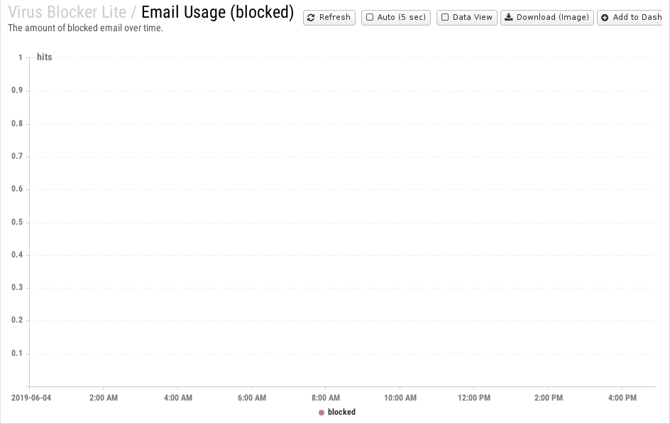The width and height of the screenshot is (670, 424).
Task: Click the Refresh button
Action: tap(329, 18)
